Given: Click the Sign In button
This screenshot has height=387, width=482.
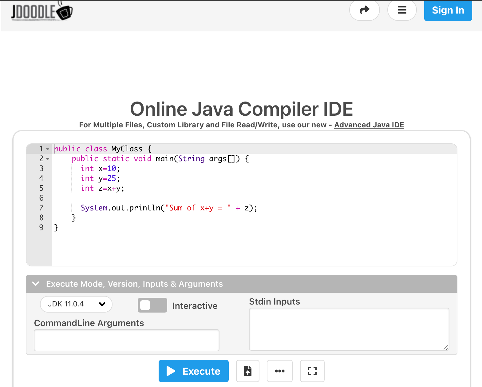Looking at the screenshot, I should point(448,10).
